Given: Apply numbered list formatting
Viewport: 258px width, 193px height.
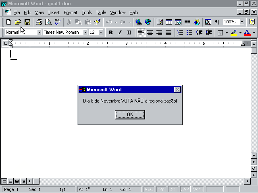Looking at the screenshot, I should point(180,33).
